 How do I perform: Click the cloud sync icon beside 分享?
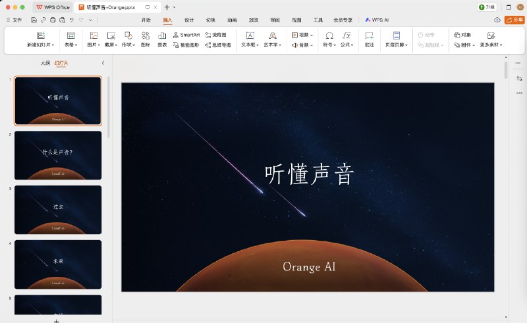tap(497, 20)
